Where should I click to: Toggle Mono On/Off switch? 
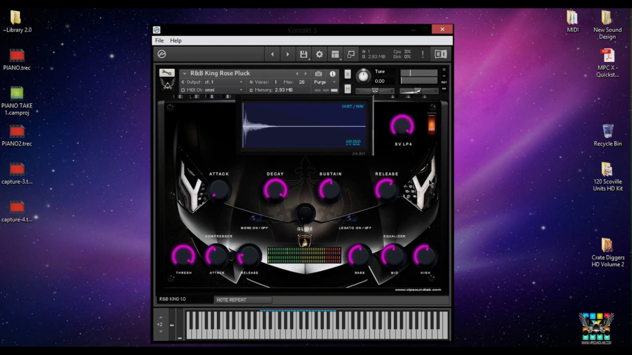256,218
